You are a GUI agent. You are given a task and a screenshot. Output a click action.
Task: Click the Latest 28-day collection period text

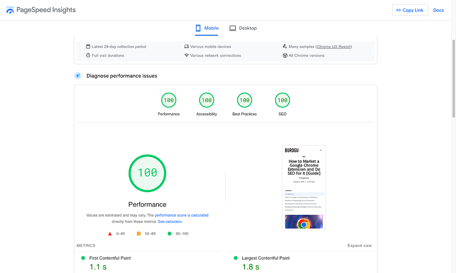click(119, 46)
